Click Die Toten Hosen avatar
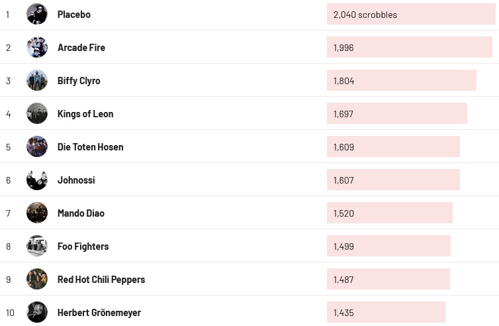The width and height of the screenshot is (499, 326). [37, 146]
